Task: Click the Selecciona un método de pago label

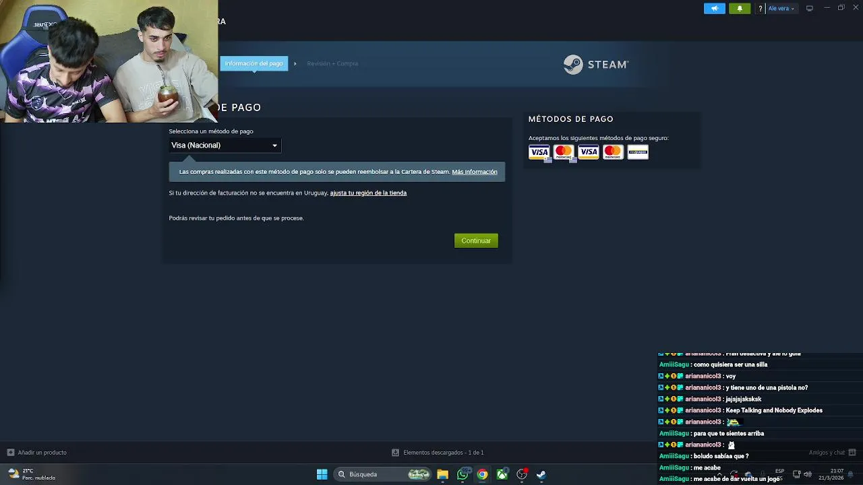Action: click(x=211, y=131)
